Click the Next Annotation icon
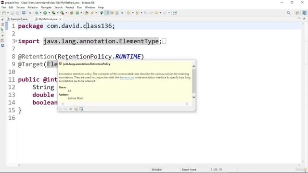 (x=128, y=13)
